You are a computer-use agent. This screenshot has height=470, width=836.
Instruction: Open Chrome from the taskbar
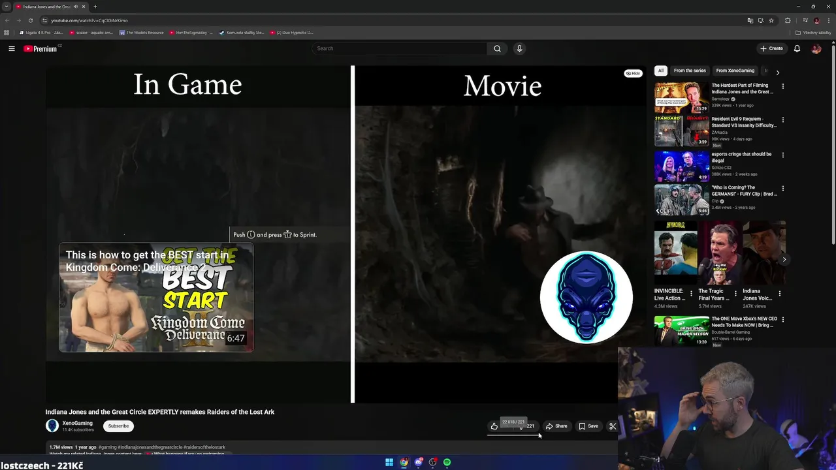point(404,462)
